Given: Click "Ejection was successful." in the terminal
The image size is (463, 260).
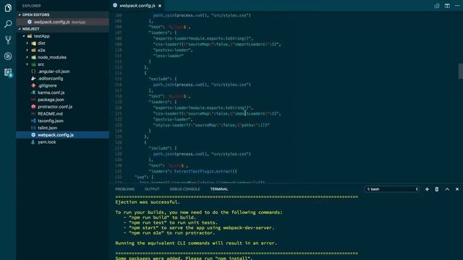Looking at the screenshot, I should (148, 202).
